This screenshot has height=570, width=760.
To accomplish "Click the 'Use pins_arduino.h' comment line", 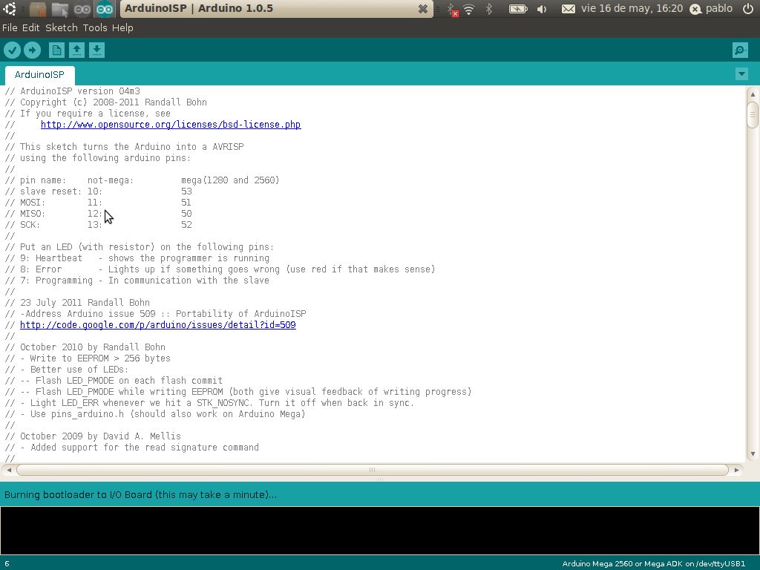I will [155, 414].
